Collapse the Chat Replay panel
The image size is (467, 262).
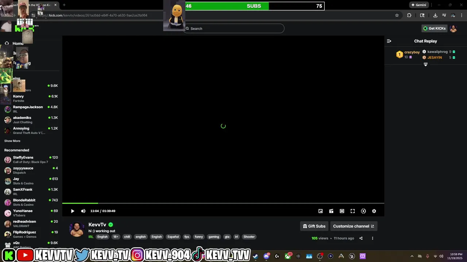[389, 41]
